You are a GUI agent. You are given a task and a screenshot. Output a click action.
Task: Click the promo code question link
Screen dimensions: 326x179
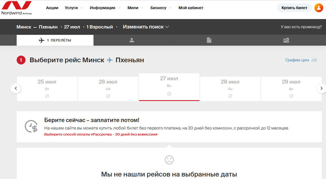tap(301, 27)
